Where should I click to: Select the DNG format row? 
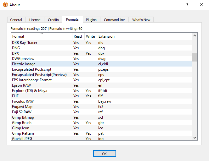pos(102,48)
